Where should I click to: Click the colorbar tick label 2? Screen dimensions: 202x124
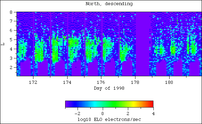point(128,114)
